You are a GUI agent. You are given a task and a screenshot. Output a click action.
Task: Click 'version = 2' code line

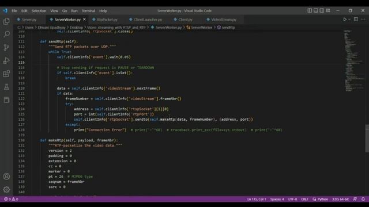pyautogui.click(x=60, y=151)
